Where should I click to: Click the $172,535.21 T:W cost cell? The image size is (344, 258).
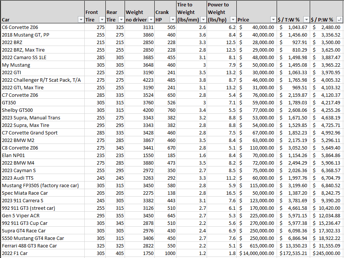coord(293,253)
